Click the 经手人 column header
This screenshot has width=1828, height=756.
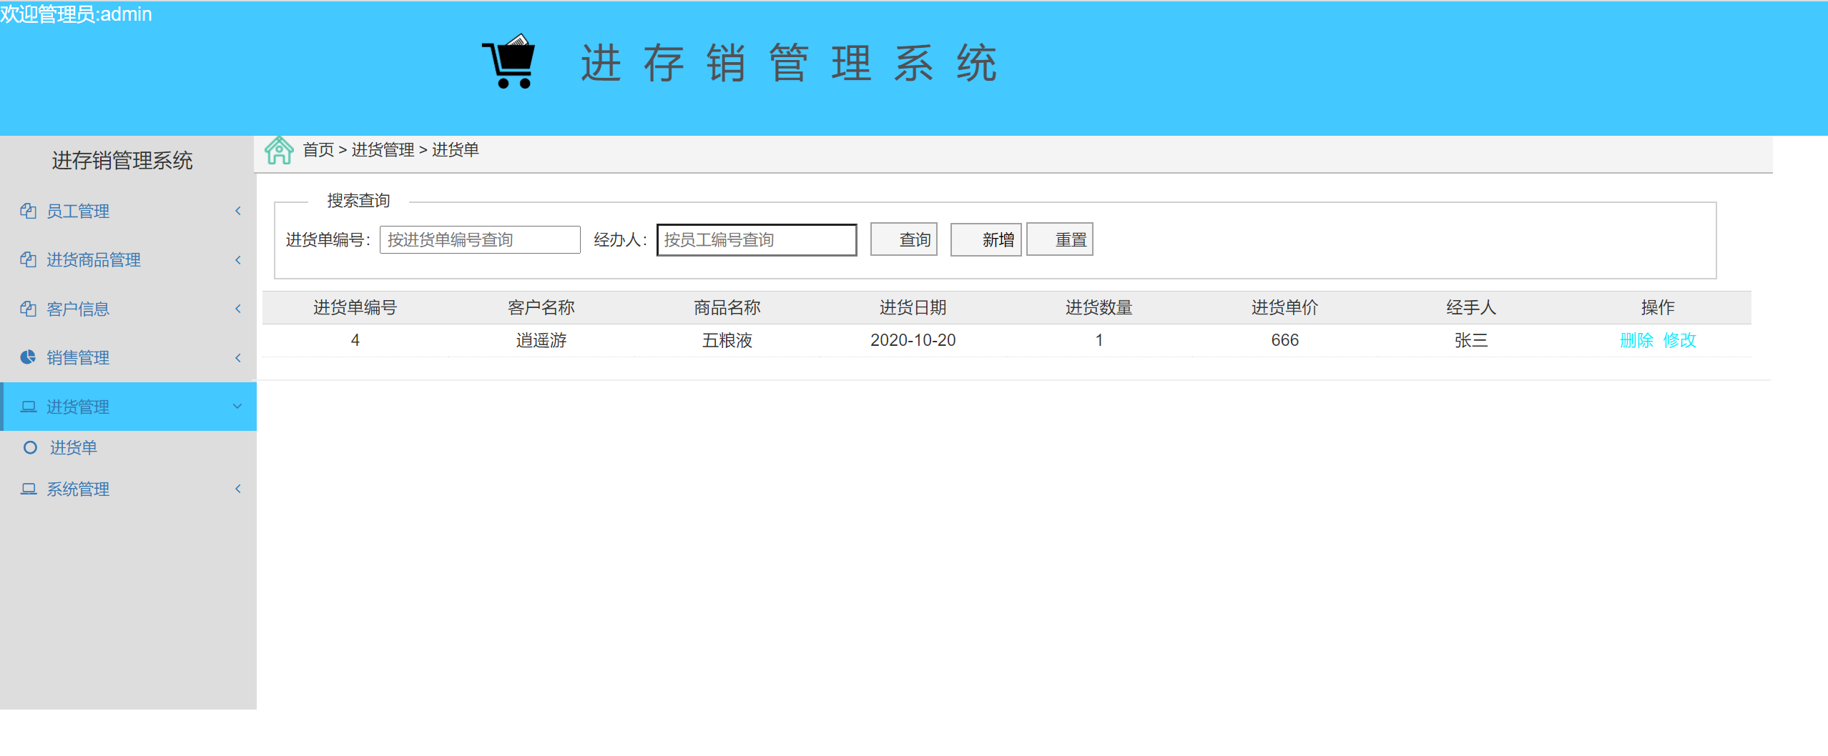coord(1470,307)
